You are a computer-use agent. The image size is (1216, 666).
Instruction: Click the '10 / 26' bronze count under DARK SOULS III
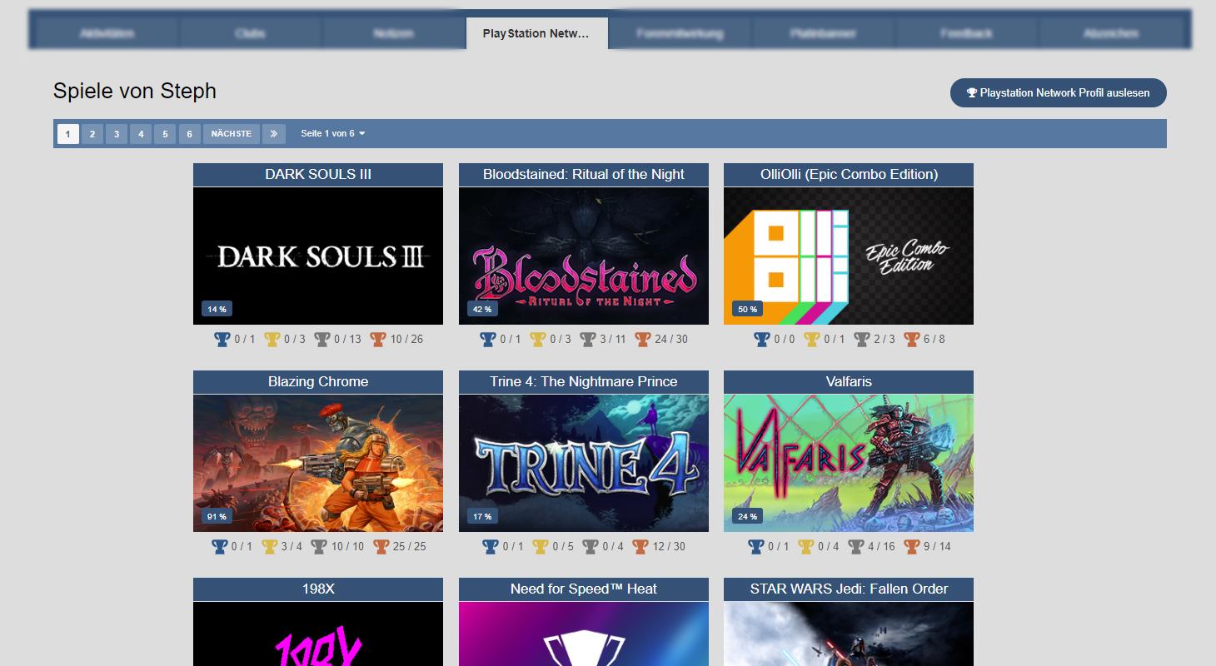click(x=406, y=339)
